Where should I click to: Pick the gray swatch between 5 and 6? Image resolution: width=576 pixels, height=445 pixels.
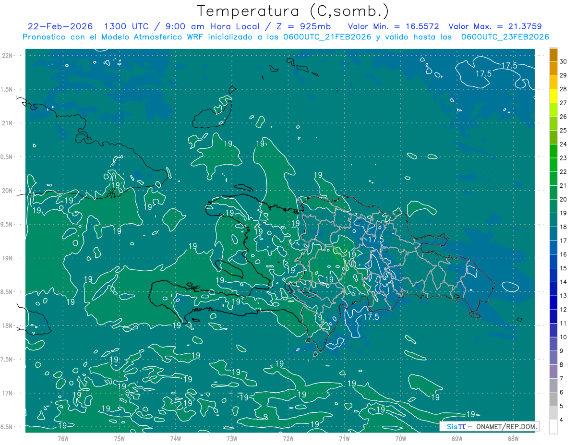(x=553, y=399)
